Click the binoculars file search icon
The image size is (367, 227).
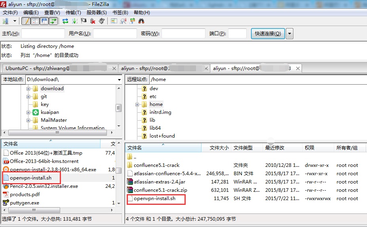tap(141, 21)
